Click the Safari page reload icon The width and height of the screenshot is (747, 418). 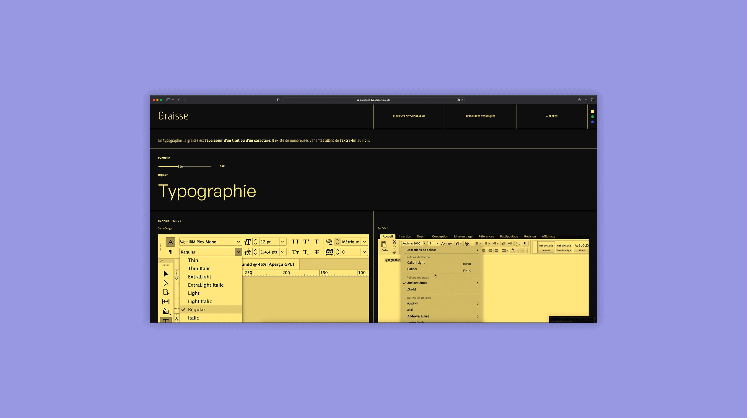click(x=463, y=100)
